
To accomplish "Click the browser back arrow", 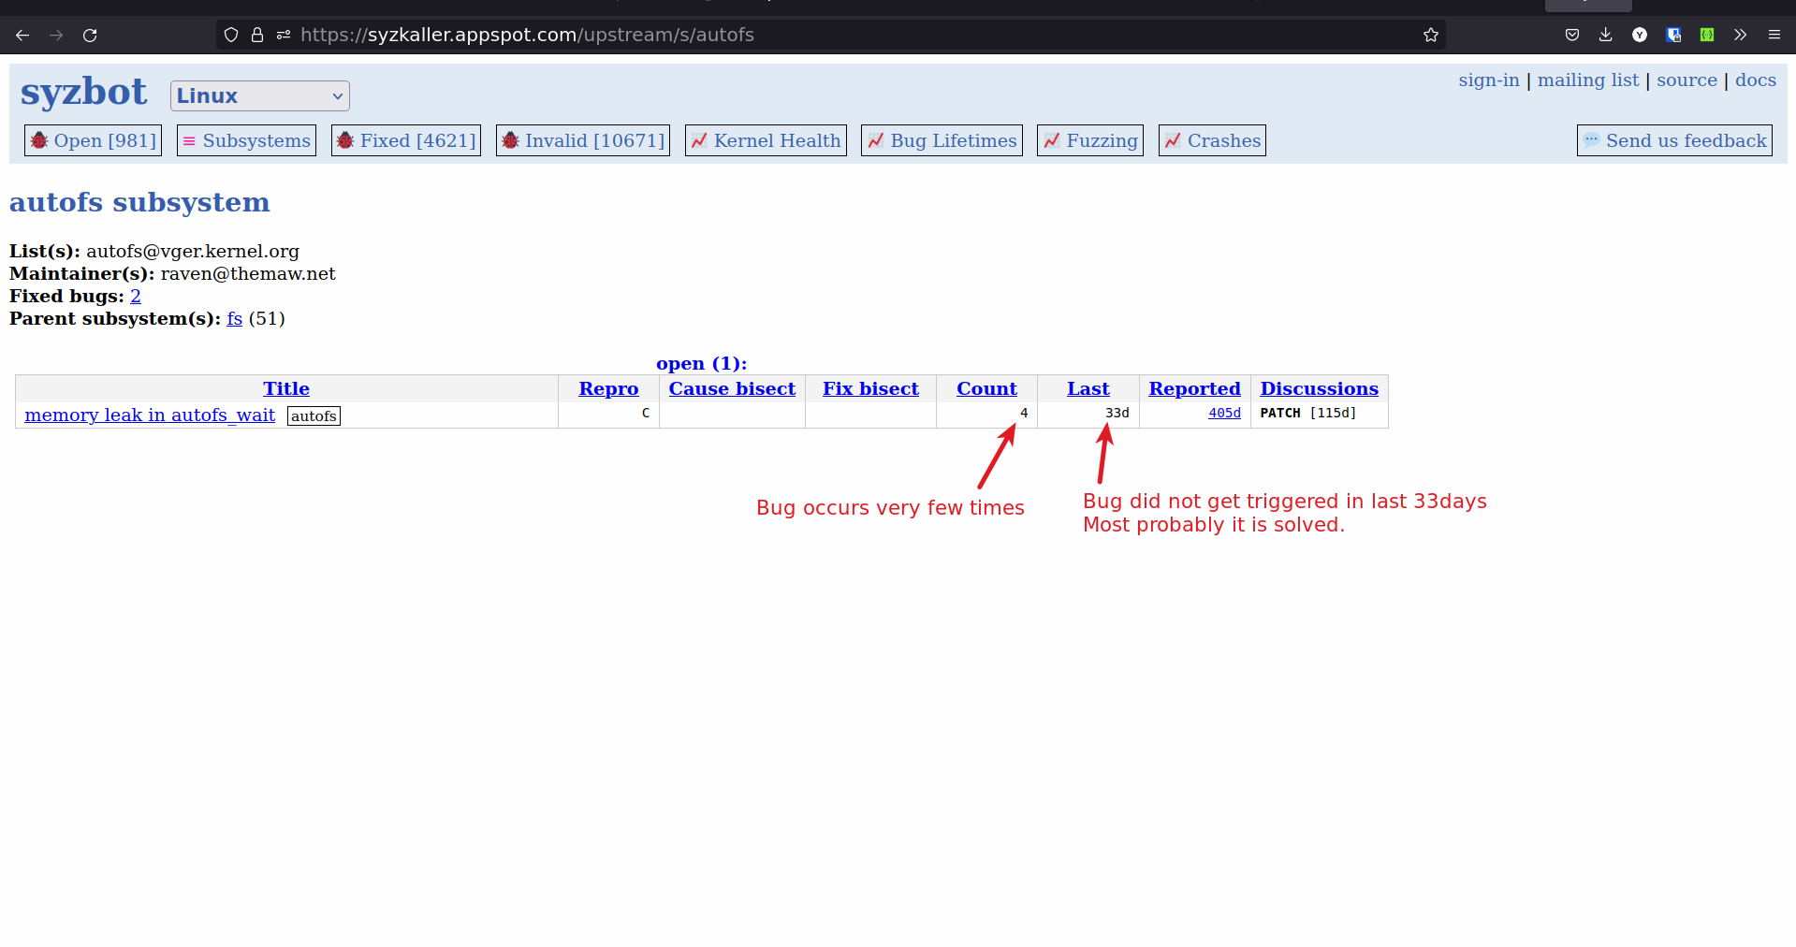I will [22, 36].
